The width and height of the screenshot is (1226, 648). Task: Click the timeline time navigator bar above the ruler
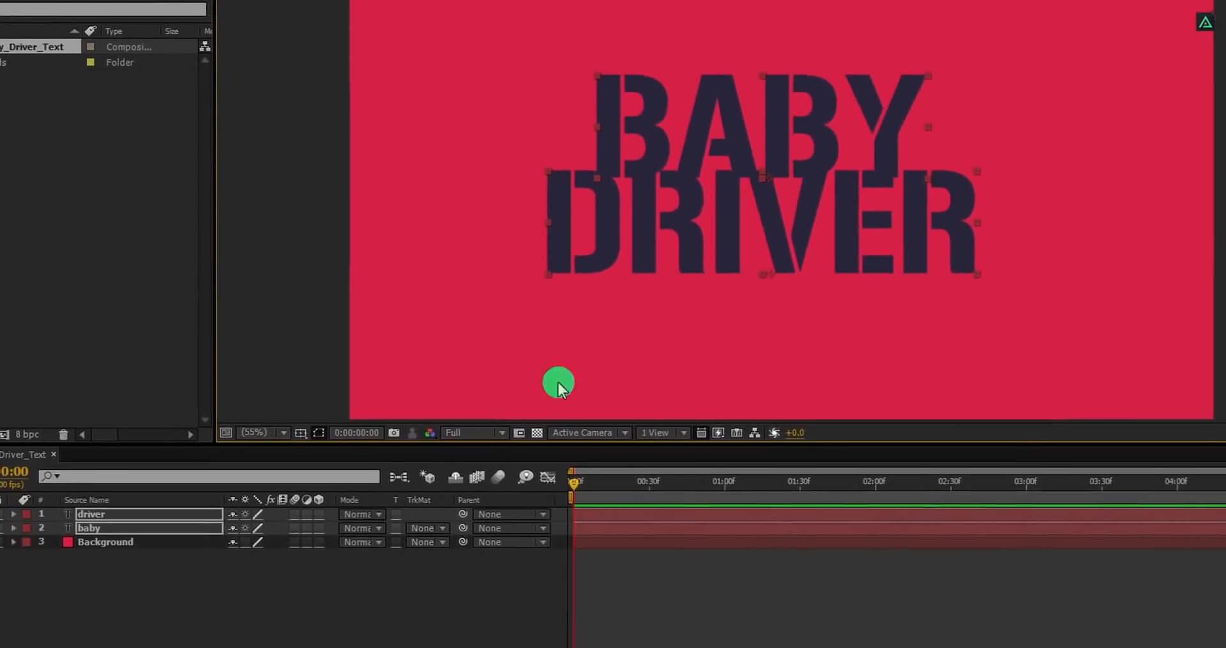tap(898, 470)
